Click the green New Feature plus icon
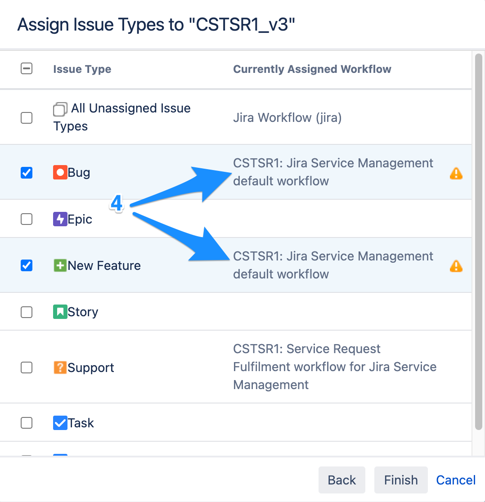This screenshot has height=502, width=485. tap(60, 265)
